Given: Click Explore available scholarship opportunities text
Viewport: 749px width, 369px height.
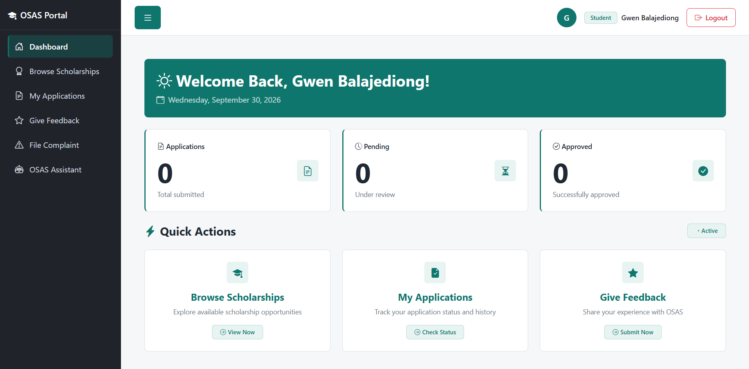Looking at the screenshot, I should (237, 312).
